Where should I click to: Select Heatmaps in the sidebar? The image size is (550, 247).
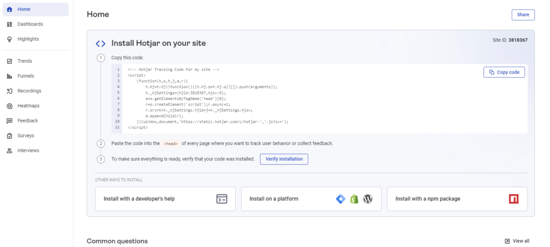(36, 106)
